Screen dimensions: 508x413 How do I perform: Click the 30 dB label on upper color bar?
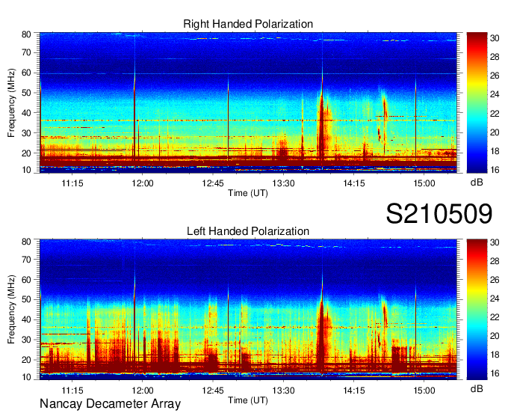click(x=495, y=38)
